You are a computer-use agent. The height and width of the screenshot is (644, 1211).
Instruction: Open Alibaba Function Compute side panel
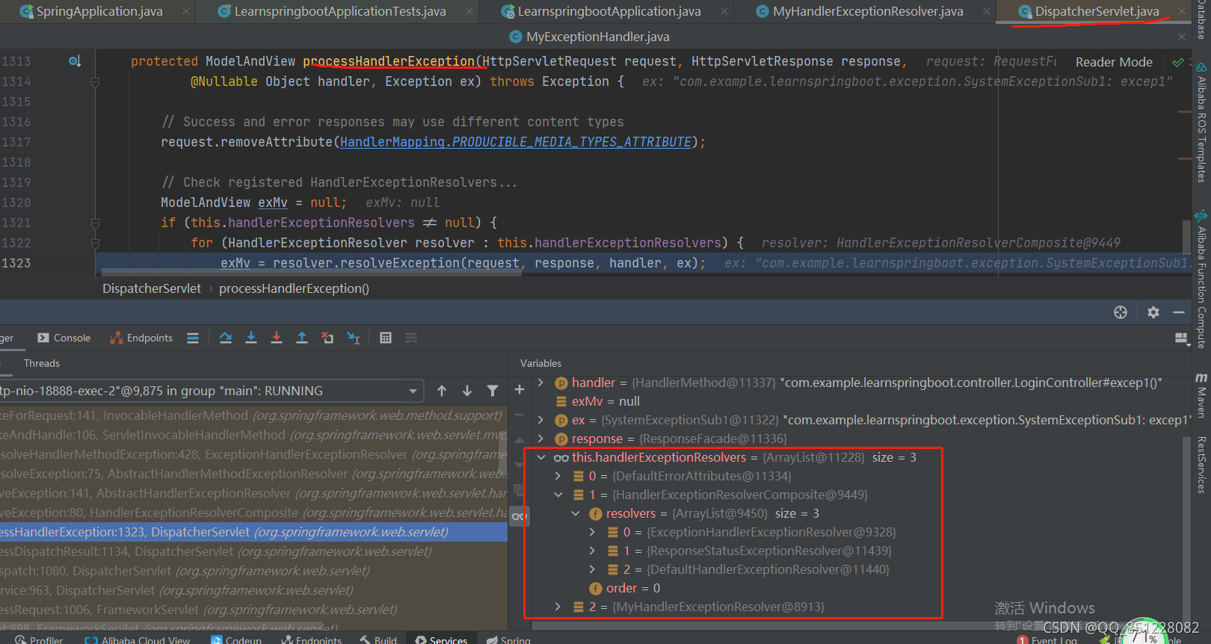pos(1201,279)
